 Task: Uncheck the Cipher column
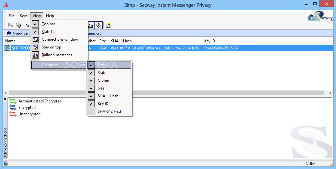(x=109, y=80)
